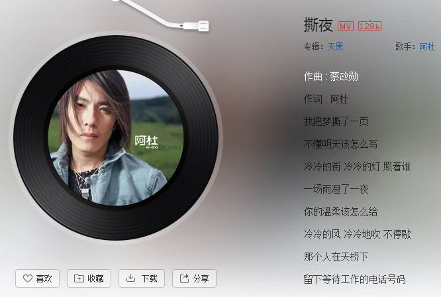The image size is (441, 297).
Task: Click the 喜欢 button label
Action: (x=44, y=278)
